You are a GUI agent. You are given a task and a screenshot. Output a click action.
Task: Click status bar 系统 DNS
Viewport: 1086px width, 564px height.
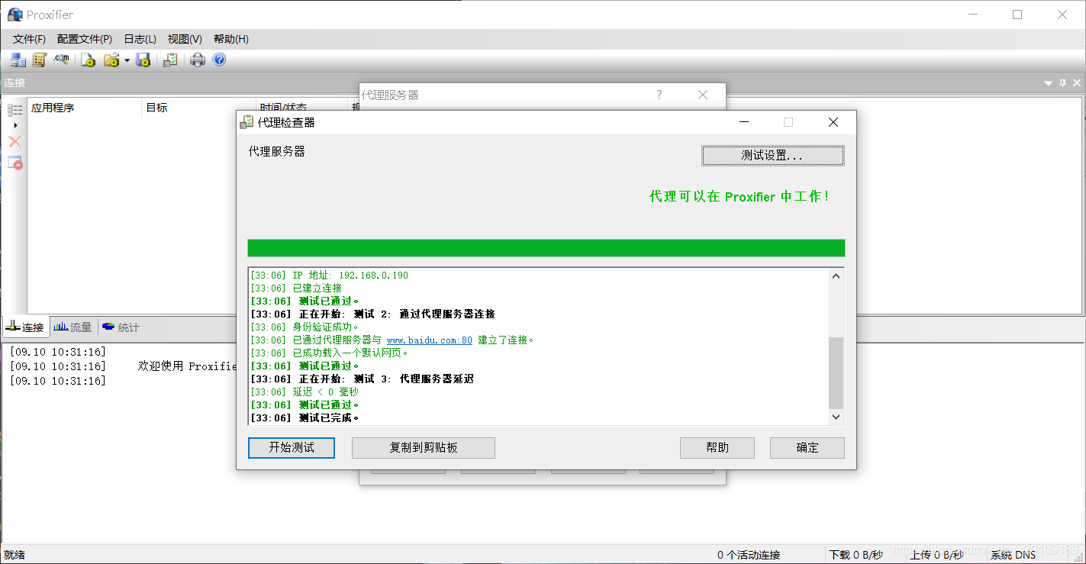(1013, 555)
